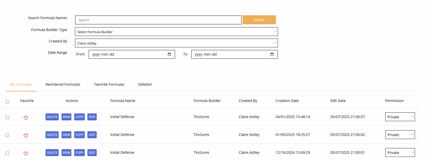430x160 pixels.
Task: Open the Favorite Formulas tab
Action: (109, 84)
